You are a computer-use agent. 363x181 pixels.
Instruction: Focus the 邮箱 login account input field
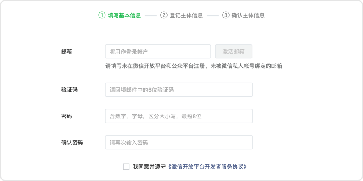158,52
